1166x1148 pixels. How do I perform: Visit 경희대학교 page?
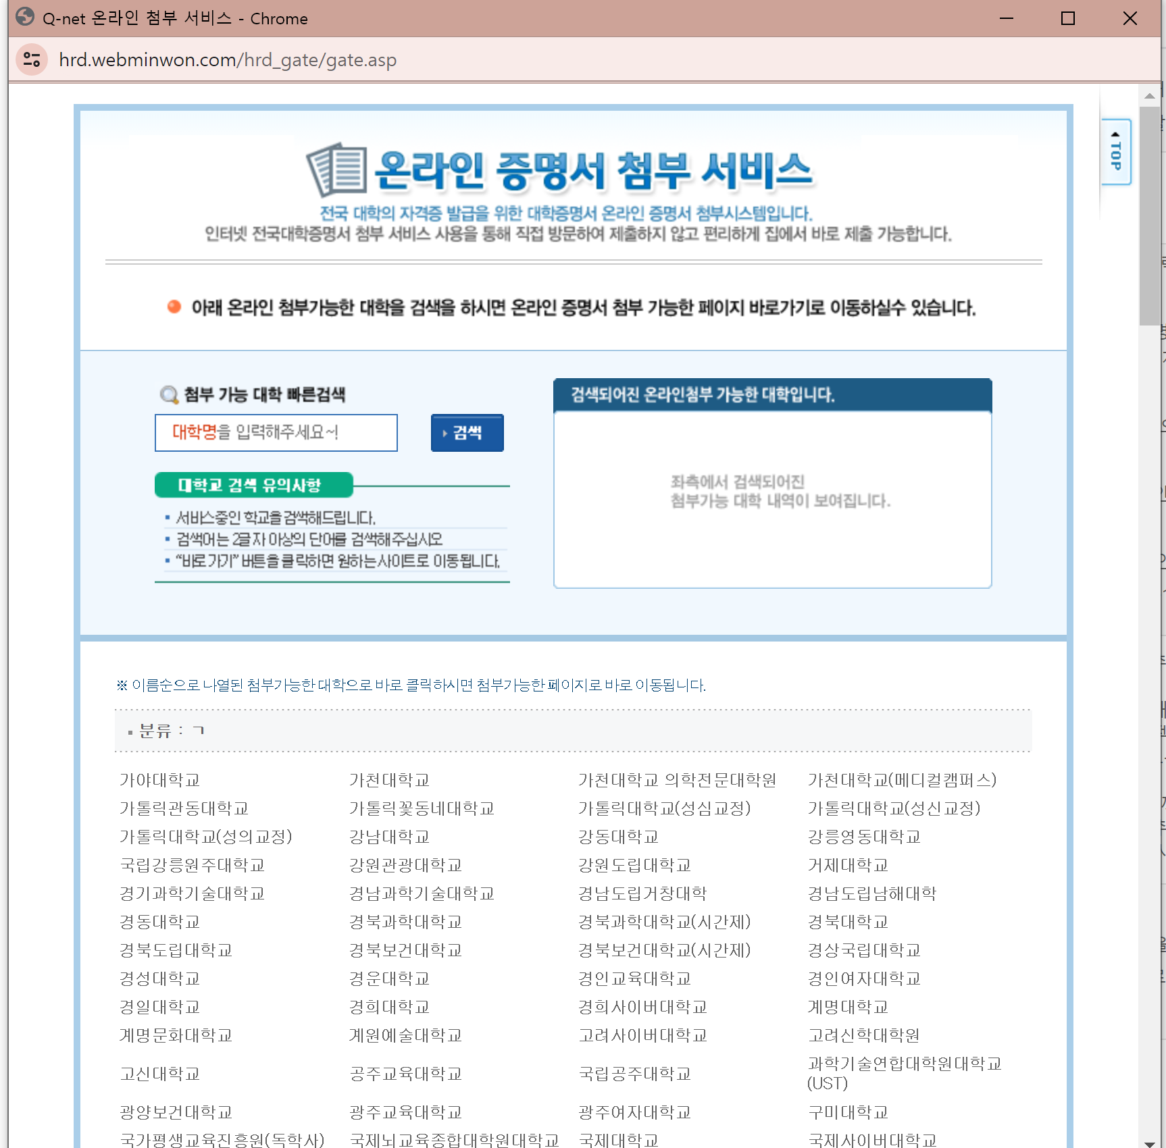[390, 1007]
